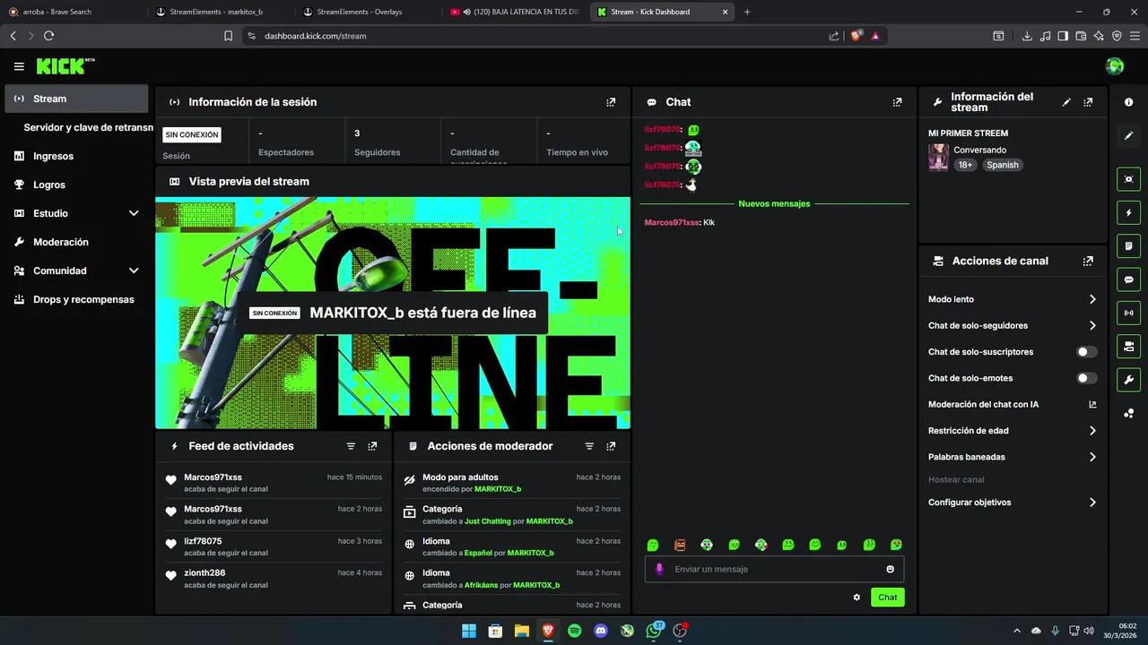Toggle stream preview widget in right sidebar
The image size is (1148, 645).
pos(1128,179)
